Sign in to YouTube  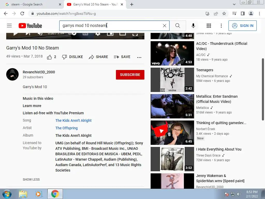pyautogui.click(x=242, y=26)
